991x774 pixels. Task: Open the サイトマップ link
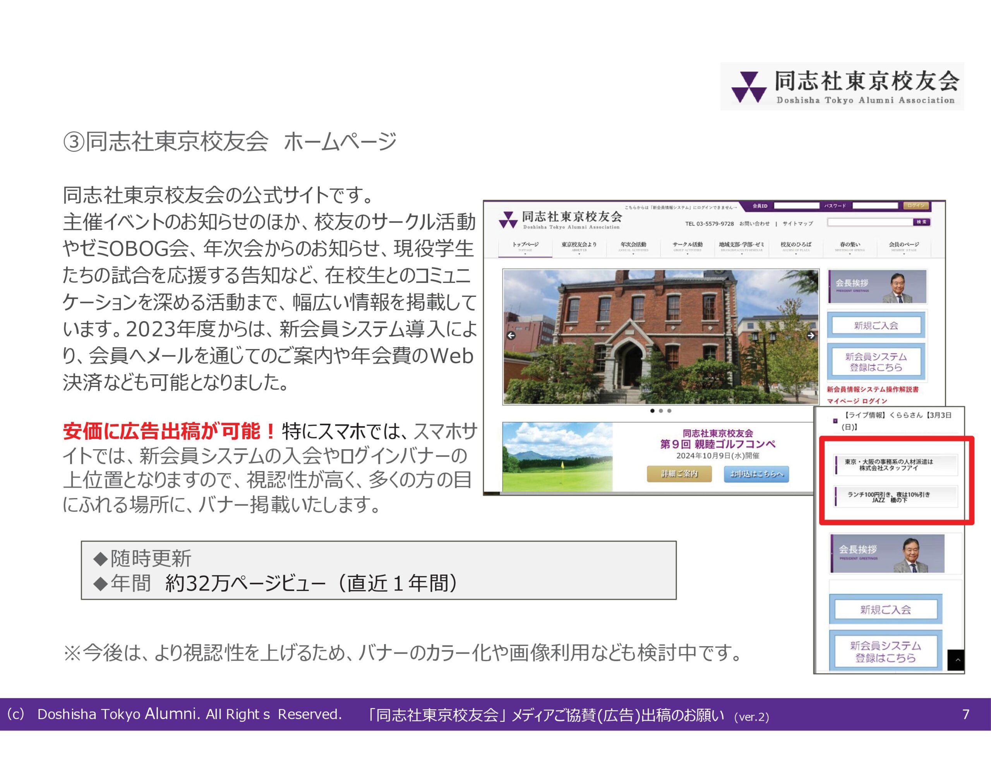coord(797,224)
